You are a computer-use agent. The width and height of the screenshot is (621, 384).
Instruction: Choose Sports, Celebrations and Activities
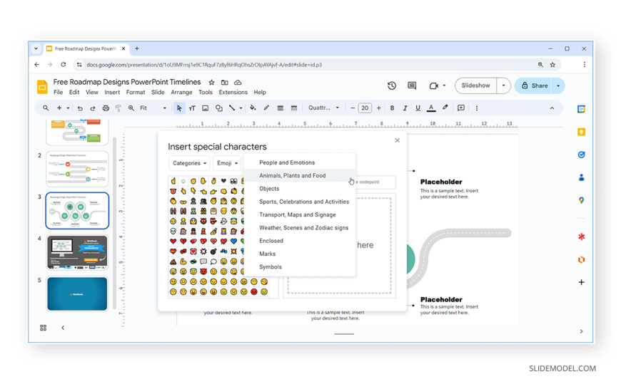point(300,202)
